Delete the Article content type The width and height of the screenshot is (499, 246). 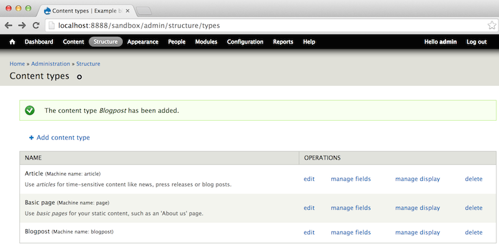point(473,179)
